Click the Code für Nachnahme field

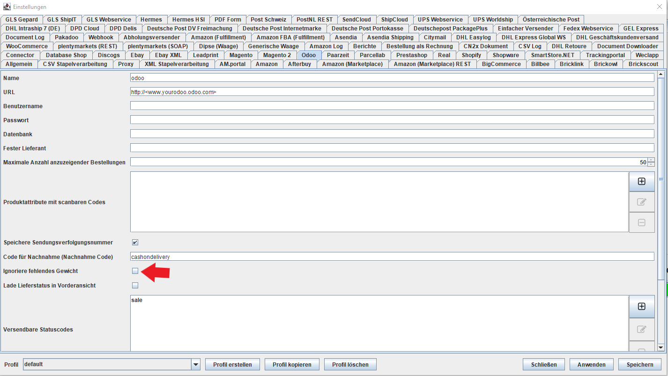pos(392,257)
